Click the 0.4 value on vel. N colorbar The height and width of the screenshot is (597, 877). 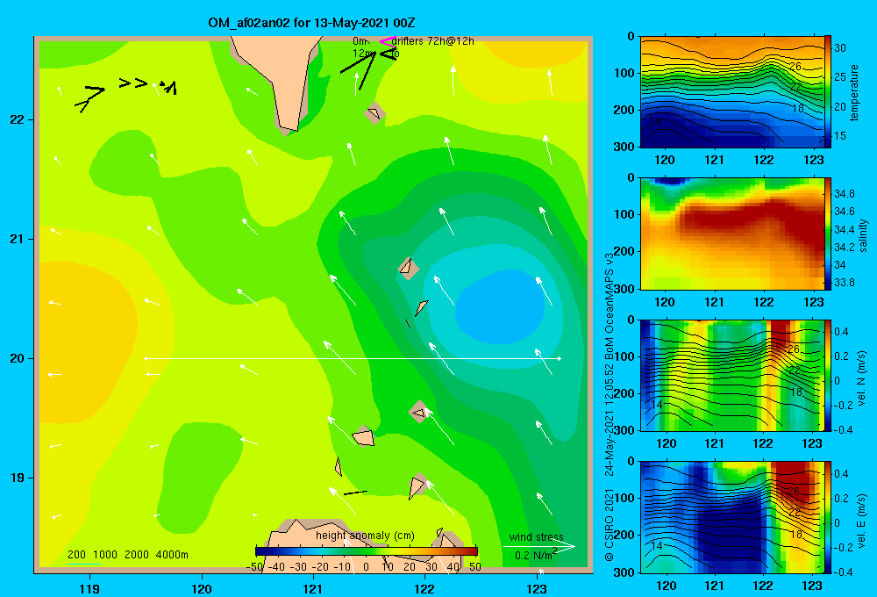point(841,332)
